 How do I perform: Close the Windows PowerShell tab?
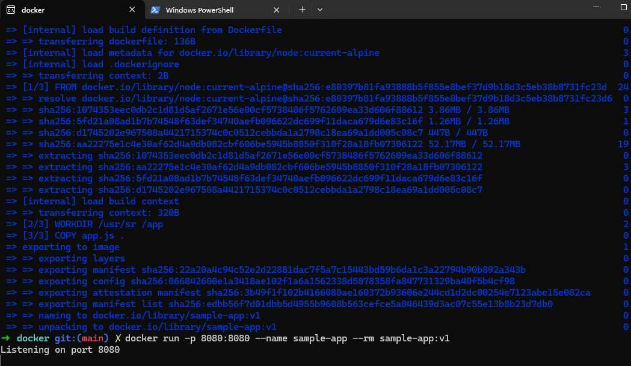[x=276, y=10]
